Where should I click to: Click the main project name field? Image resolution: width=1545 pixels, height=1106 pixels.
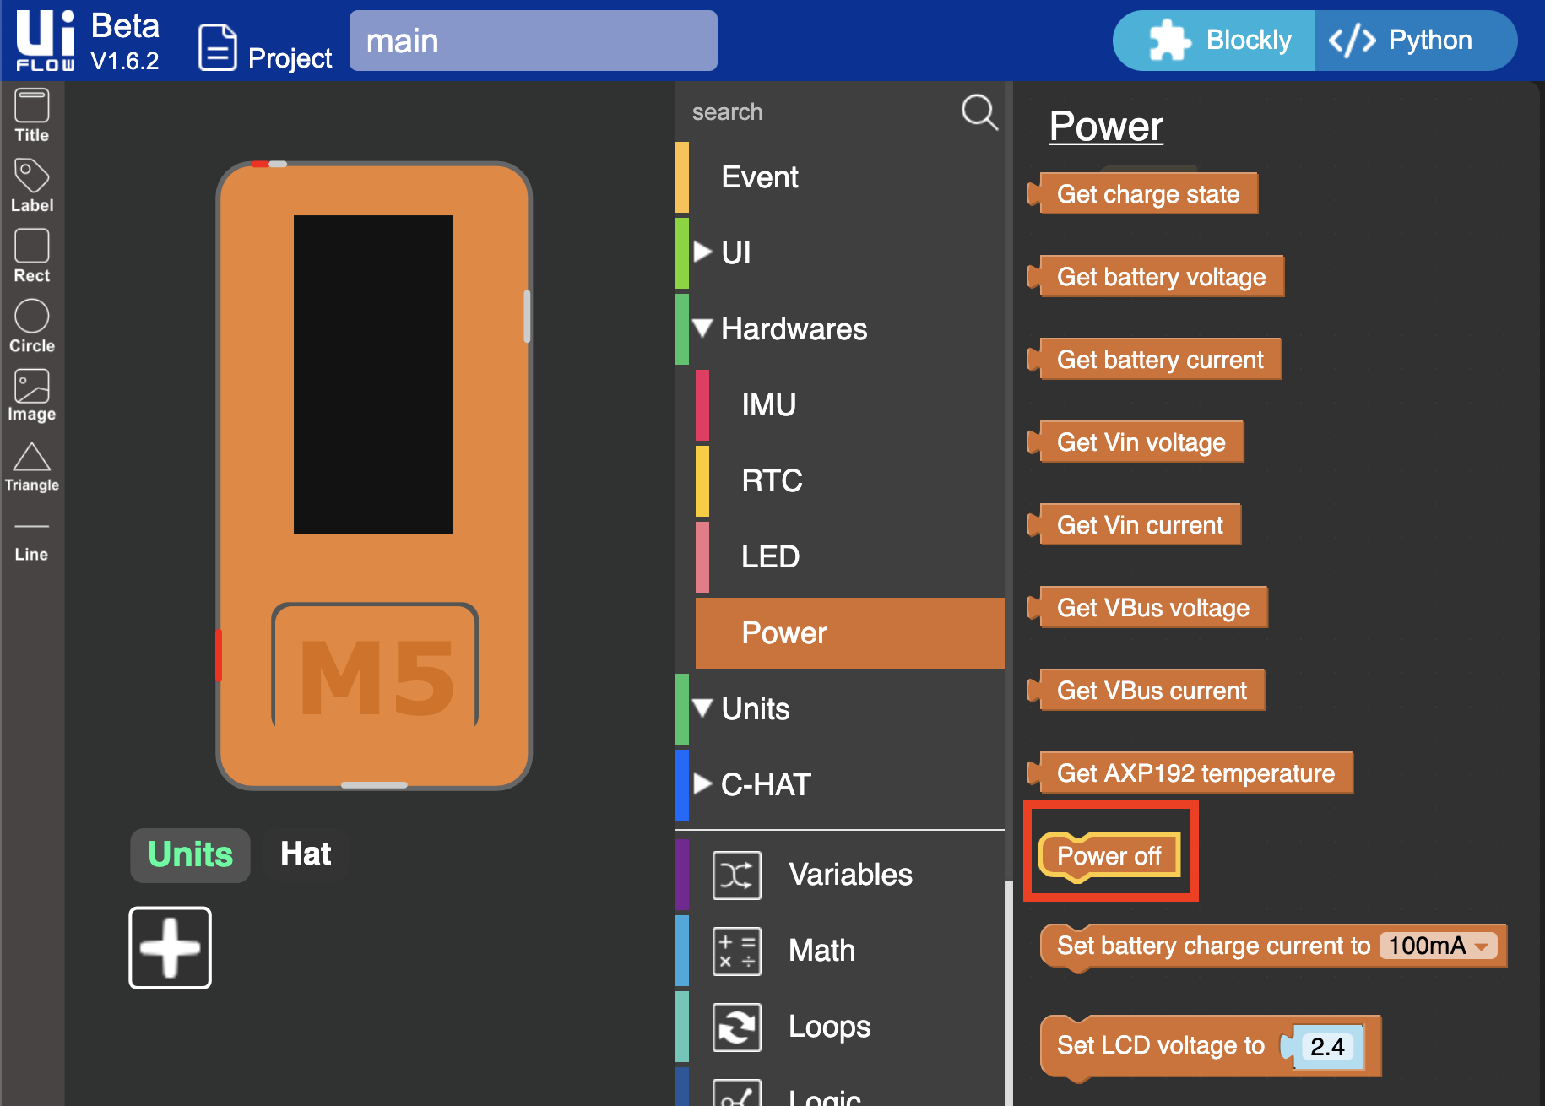pos(533,41)
